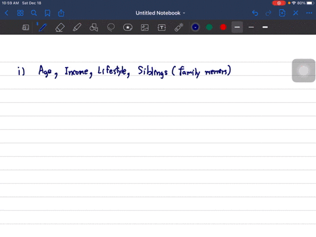Redo the undone stroke
316x237 pixels.
click(x=269, y=13)
